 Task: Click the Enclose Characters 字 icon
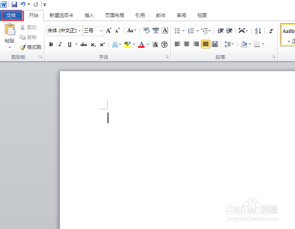[164, 45]
